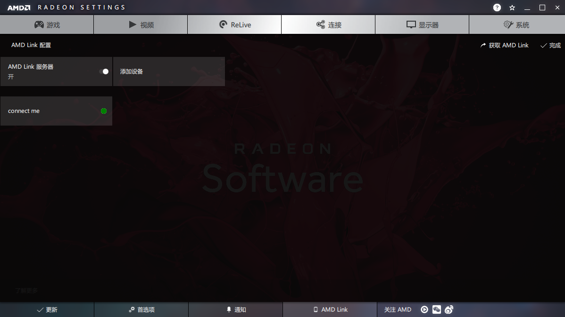Open the Weibo social icon
The image size is (565, 317).
(x=449, y=309)
